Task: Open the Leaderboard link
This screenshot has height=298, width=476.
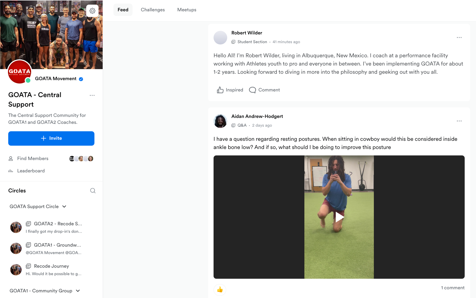Action: pos(31,171)
